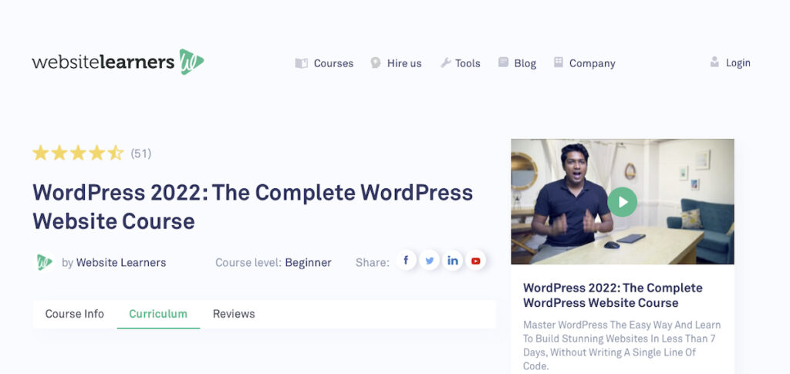This screenshot has height=374, width=790.
Task: Switch to the Course Info tab
Action: pyautogui.click(x=75, y=314)
